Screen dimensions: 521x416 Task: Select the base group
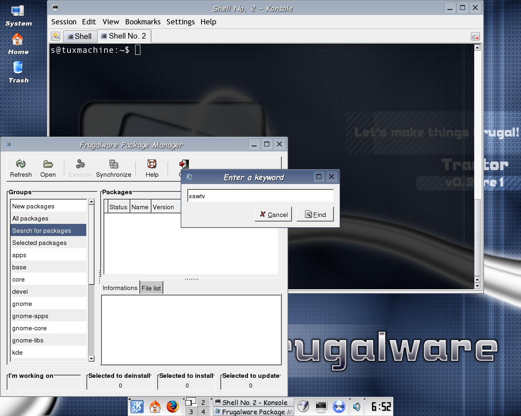(x=48, y=267)
